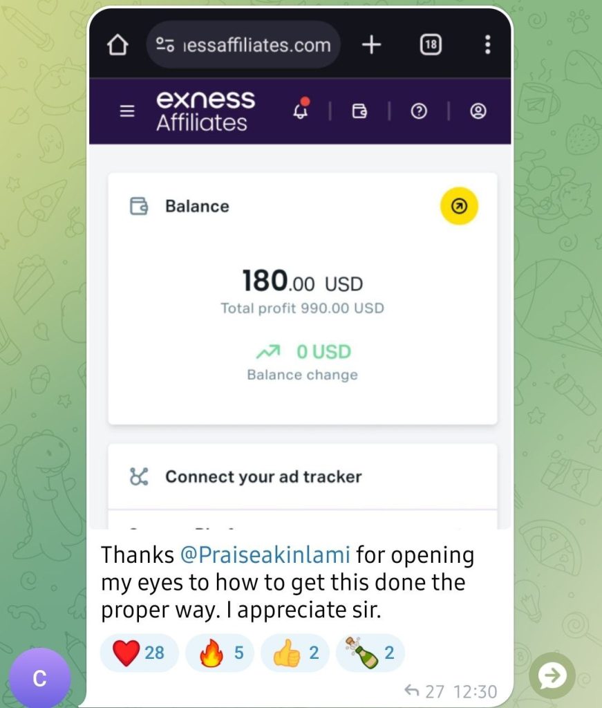This screenshot has height=708, width=602.
Task: Open a new tab with plus icon
Action: click(x=371, y=45)
